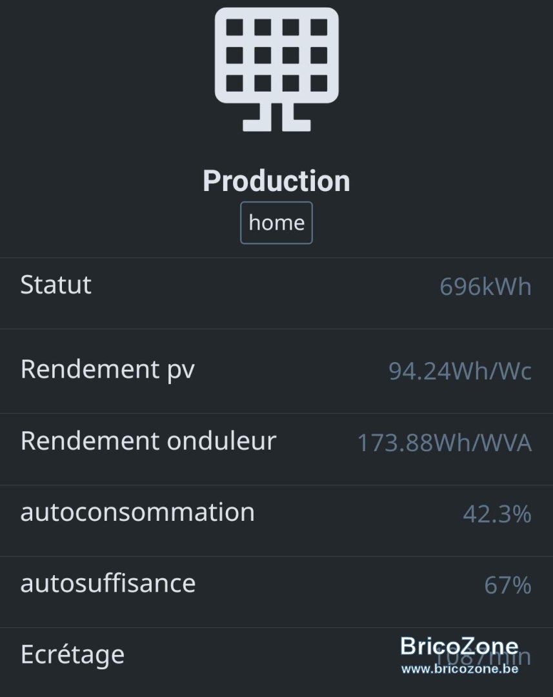Image resolution: width=553 pixels, height=697 pixels.
Task: Click the Ecrétage minutes value
Action: coord(483,657)
